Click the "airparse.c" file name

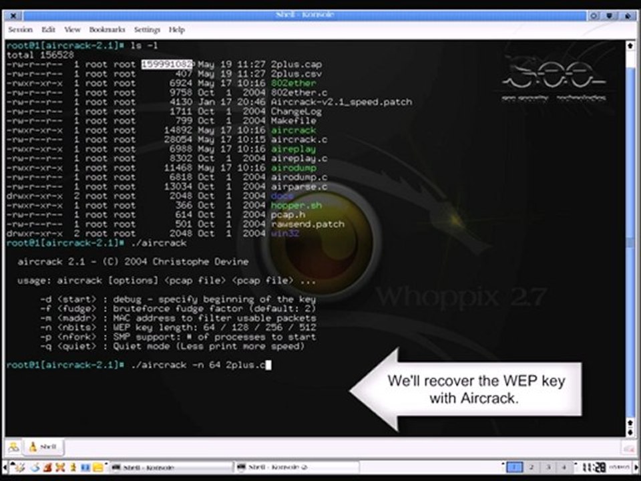pyautogui.click(x=299, y=186)
